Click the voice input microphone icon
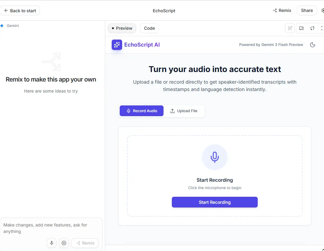The height and width of the screenshot is (251, 324). 52,243
